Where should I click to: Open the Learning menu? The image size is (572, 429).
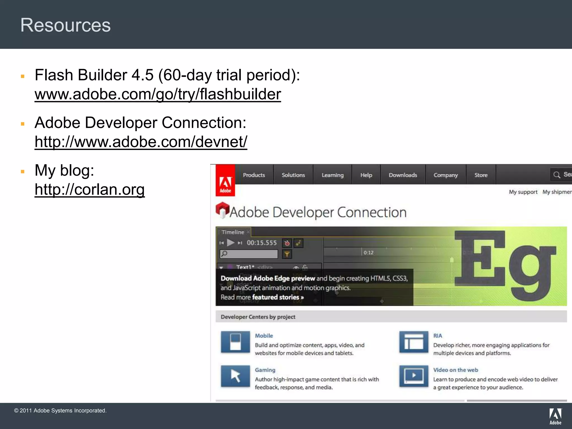pos(332,175)
